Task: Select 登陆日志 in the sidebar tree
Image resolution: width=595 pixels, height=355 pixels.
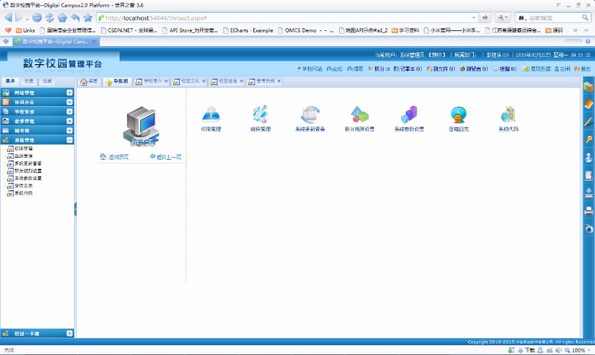Action: pos(23,185)
